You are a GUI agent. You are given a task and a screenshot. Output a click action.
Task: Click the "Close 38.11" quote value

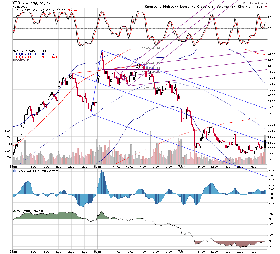click(x=206, y=7)
